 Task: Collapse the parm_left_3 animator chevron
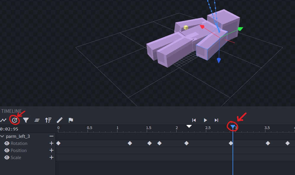click(x=2, y=136)
